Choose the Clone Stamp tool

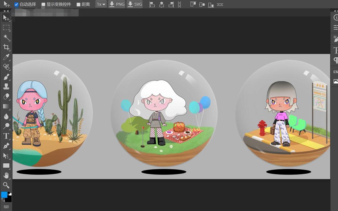point(6,87)
